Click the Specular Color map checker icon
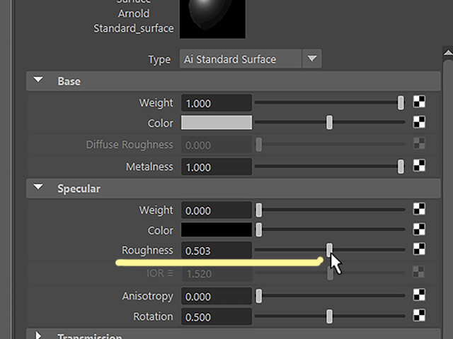The width and height of the screenshot is (453, 339). point(419,230)
